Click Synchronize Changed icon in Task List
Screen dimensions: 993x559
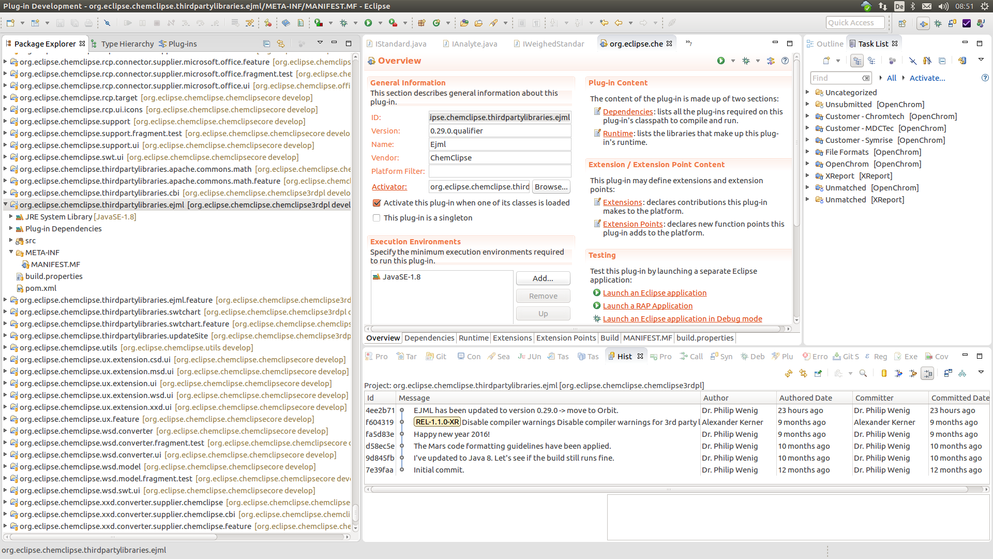point(962,61)
